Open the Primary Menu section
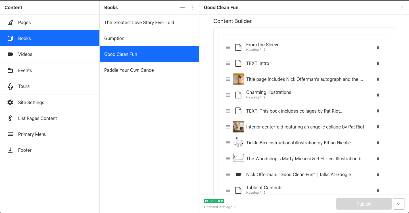409x213 pixels. 10,134
